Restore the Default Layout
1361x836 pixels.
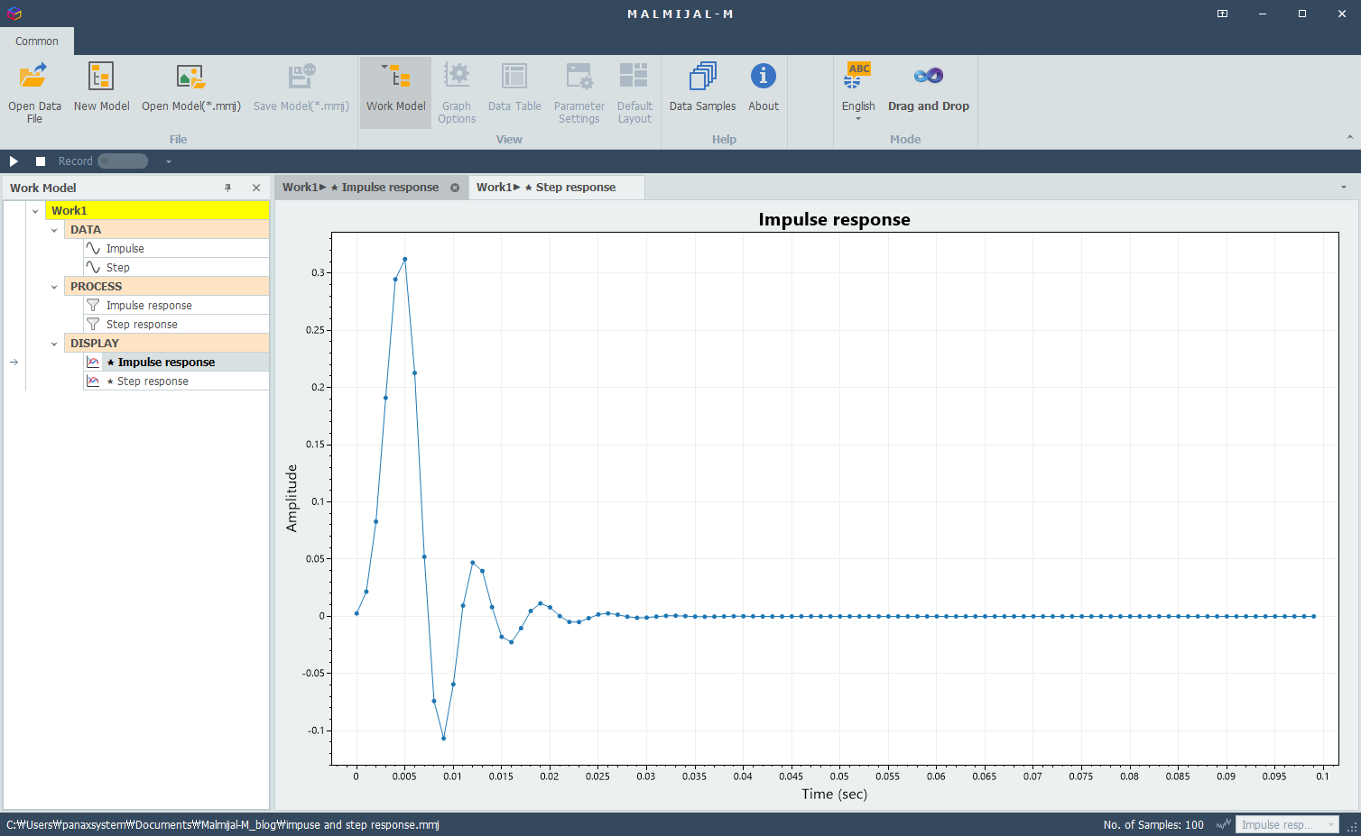[x=634, y=91]
